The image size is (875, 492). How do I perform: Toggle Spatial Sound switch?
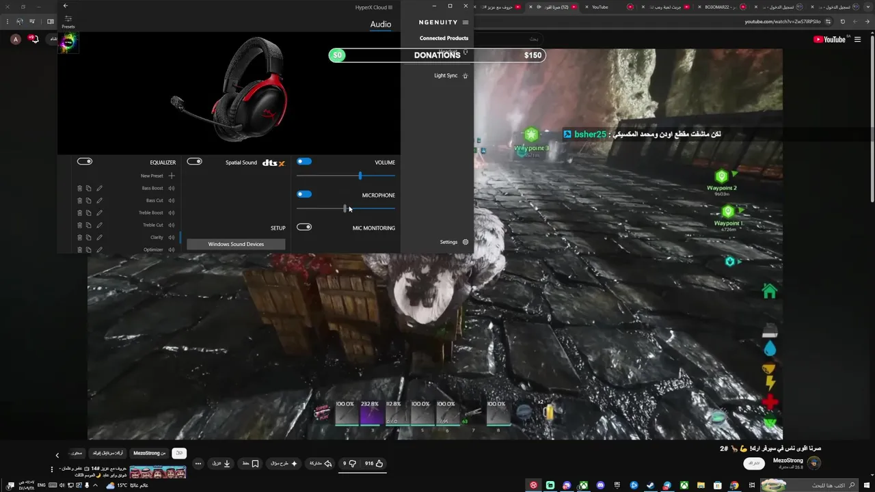(x=195, y=162)
